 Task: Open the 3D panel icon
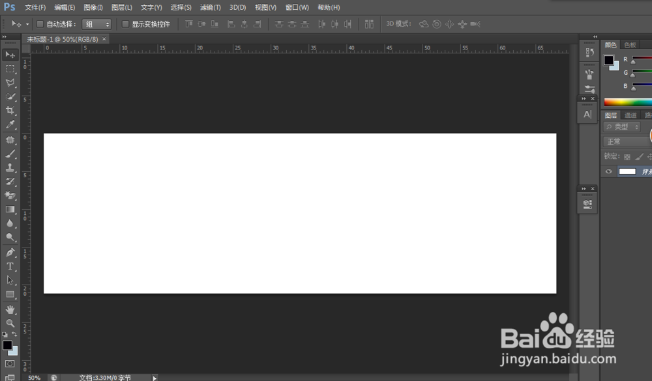coord(587,204)
